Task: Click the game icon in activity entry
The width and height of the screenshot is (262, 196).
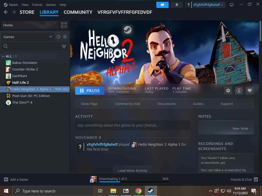Action: pos(134,144)
